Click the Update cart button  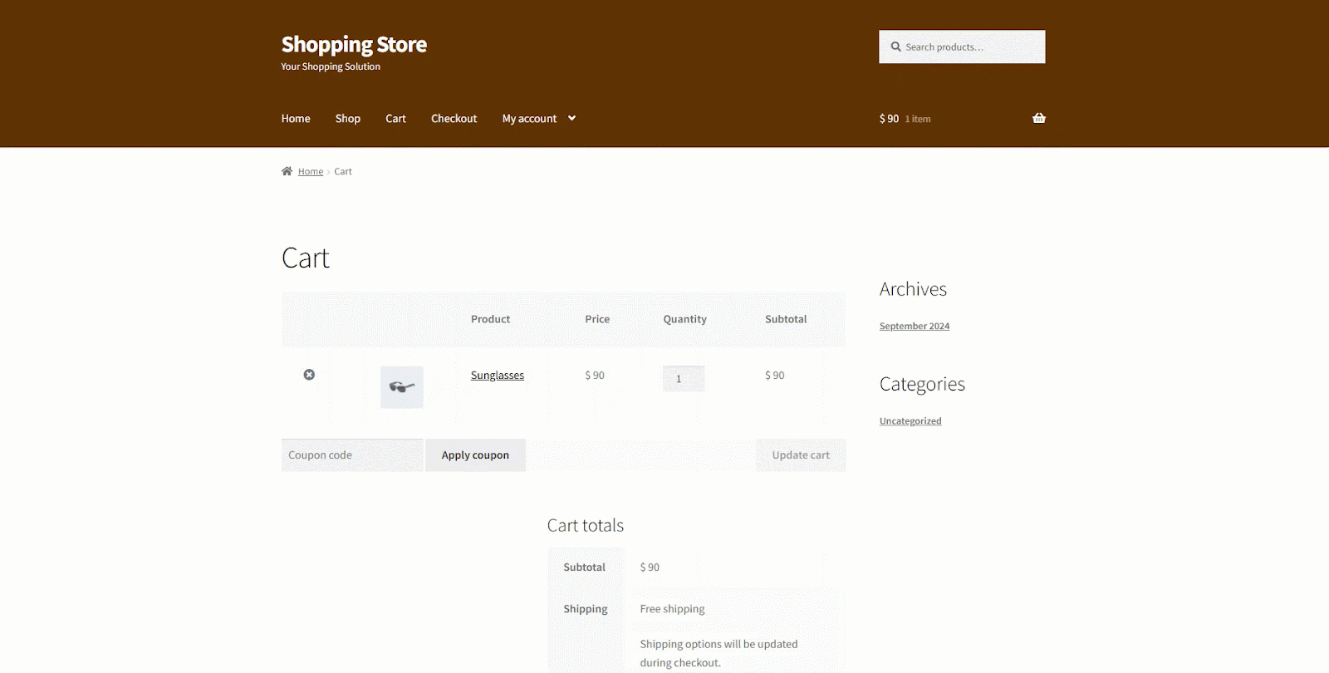coord(800,455)
